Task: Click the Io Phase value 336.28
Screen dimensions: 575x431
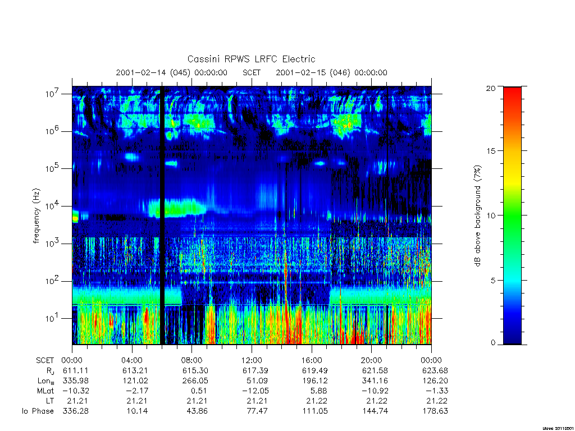Action: coord(76,411)
